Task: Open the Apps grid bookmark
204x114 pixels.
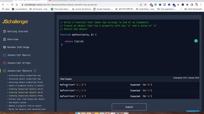Action: 6,9
